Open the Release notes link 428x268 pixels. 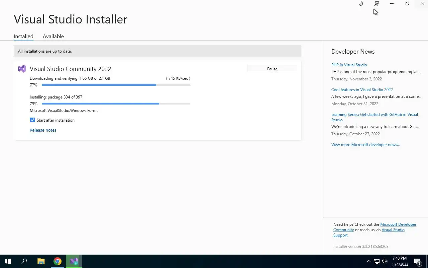coord(43,130)
